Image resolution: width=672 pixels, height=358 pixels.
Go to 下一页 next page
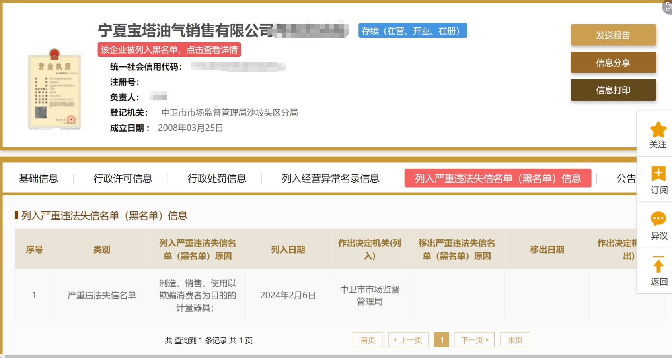(475, 340)
